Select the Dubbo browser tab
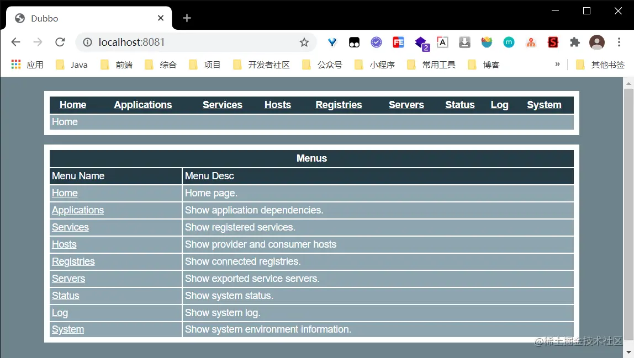This screenshot has width=634, height=358. coord(89,18)
